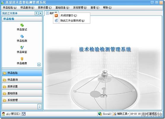Click the 我的工作菜单 panel title
Image resolution: width=165 pixels, height=119 pixels.
(10, 13)
